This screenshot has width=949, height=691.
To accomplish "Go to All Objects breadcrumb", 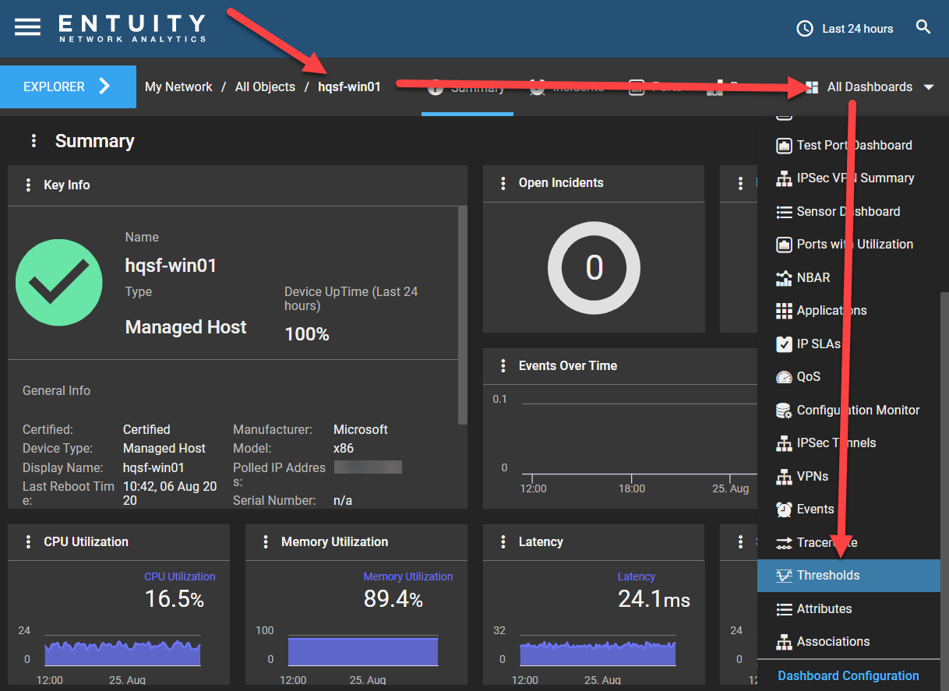I will coord(265,87).
